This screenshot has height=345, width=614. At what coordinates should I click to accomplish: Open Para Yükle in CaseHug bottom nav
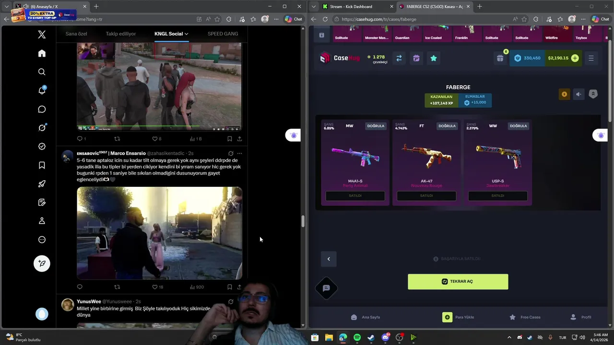[458, 317]
